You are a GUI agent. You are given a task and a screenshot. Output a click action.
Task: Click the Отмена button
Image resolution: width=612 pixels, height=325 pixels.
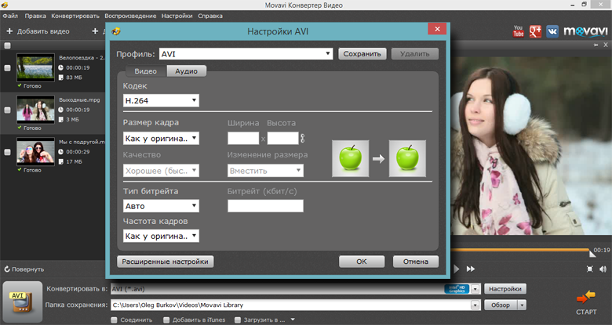pos(415,262)
